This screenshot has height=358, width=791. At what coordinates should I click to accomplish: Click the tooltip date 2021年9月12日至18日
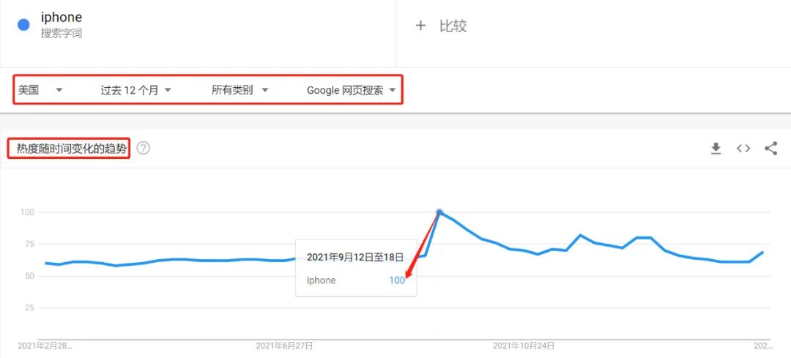[354, 257]
